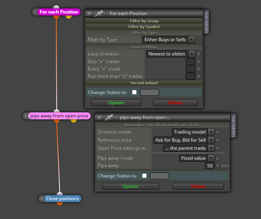Collapse the Loop settings section header
This screenshot has width=261, height=219.
pyautogui.click(x=144, y=47)
